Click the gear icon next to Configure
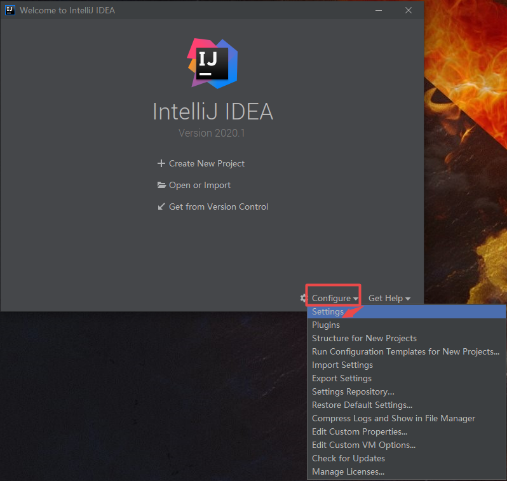The image size is (507, 481). (x=303, y=298)
